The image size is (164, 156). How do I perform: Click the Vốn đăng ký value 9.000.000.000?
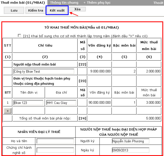click(x=100, y=71)
